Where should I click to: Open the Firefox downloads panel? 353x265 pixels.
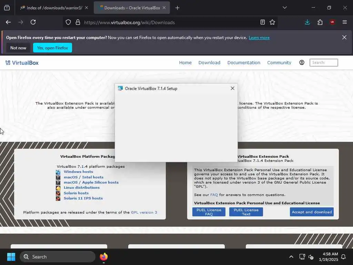(307, 22)
